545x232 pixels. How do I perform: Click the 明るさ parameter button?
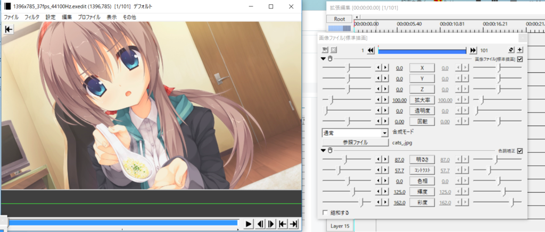(x=422, y=159)
